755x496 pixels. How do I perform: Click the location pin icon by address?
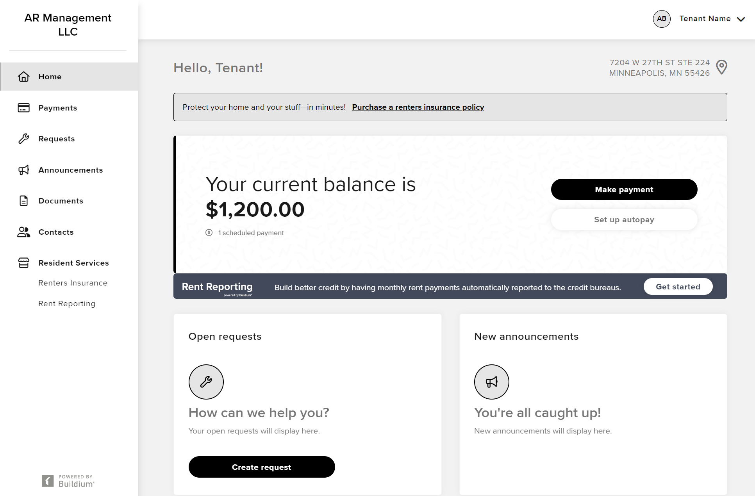pyautogui.click(x=722, y=67)
